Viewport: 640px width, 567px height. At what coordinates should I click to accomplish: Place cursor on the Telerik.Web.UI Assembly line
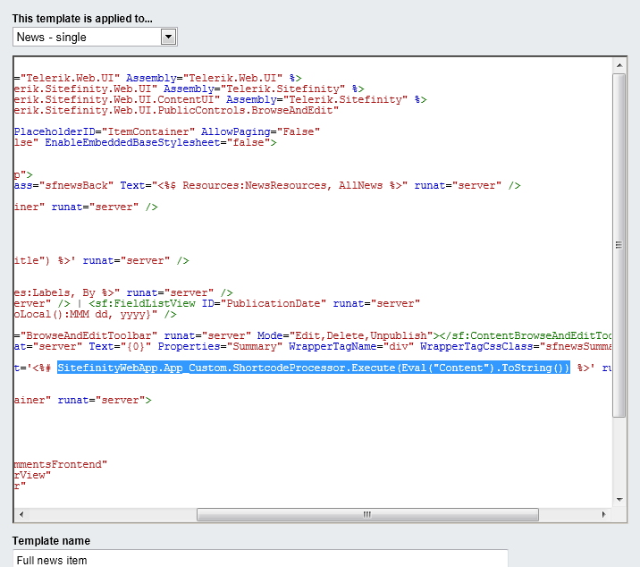161,78
